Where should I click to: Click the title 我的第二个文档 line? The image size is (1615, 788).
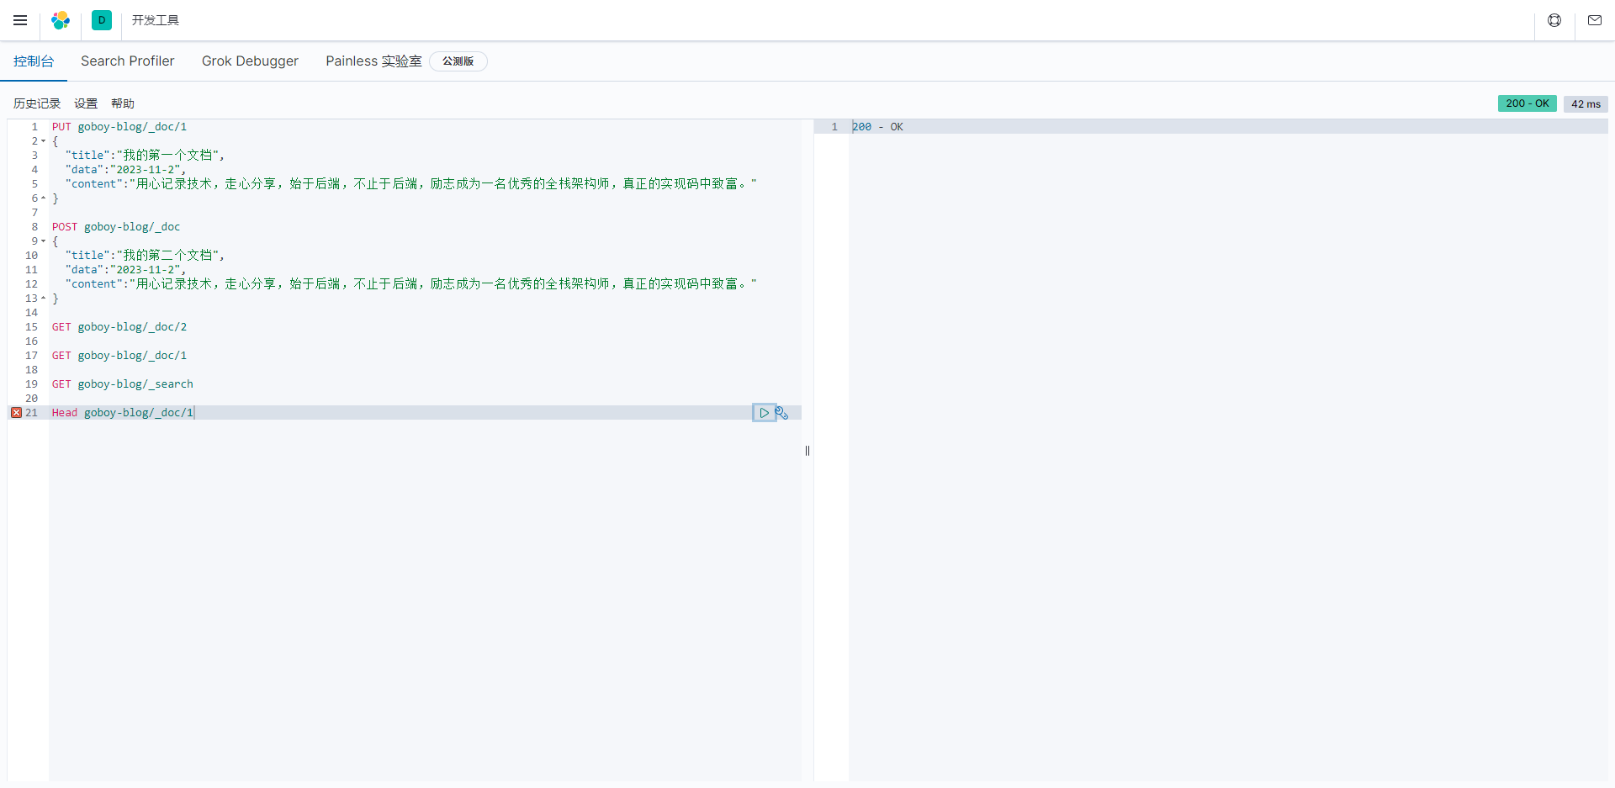(x=145, y=256)
